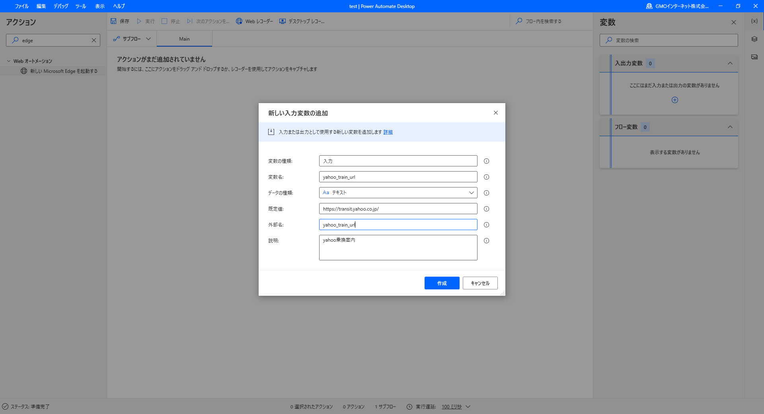Click the info icon beside 変数名
The image size is (764, 414).
coord(486,177)
